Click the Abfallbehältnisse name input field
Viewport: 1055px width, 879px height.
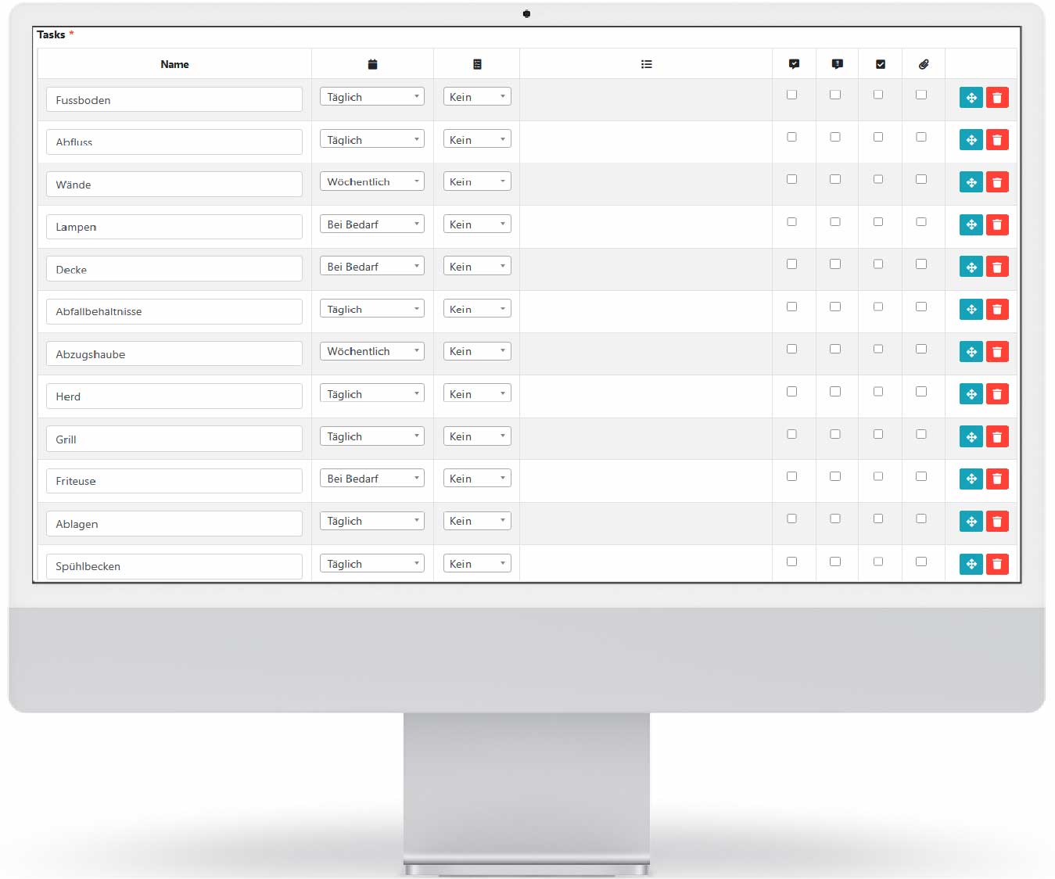coord(174,311)
